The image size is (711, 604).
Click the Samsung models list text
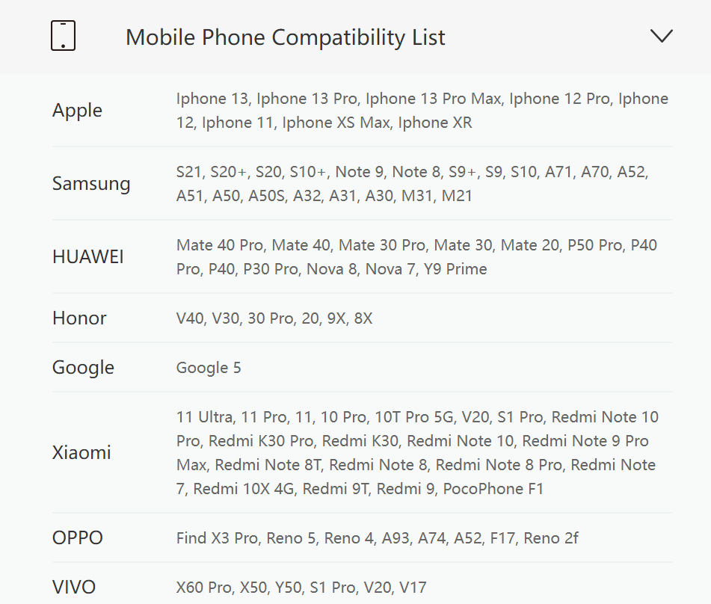click(412, 184)
